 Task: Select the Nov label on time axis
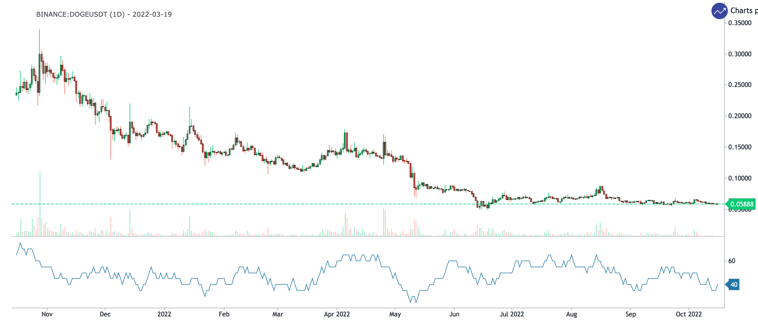pyautogui.click(x=47, y=314)
